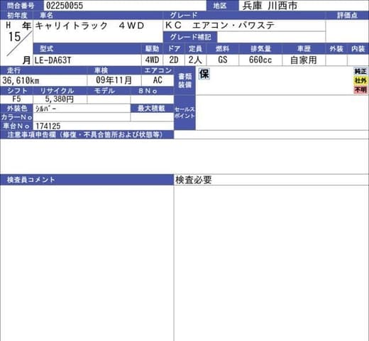Click region value 兵庫 川西市
369x341 pixels.
tap(270, 6)
